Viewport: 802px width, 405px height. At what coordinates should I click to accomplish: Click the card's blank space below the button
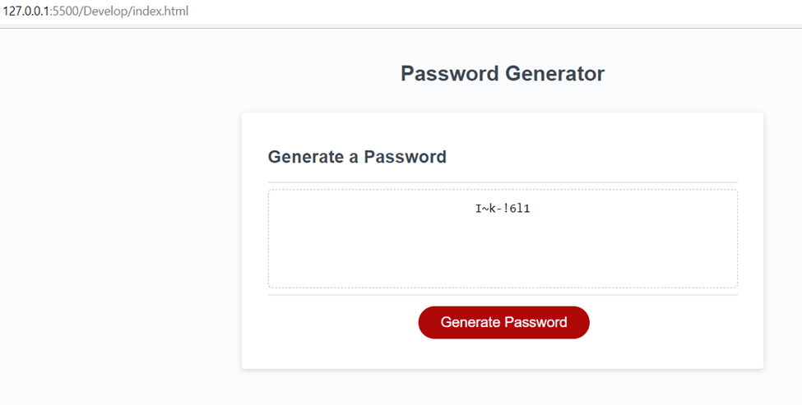pos(503,353)
